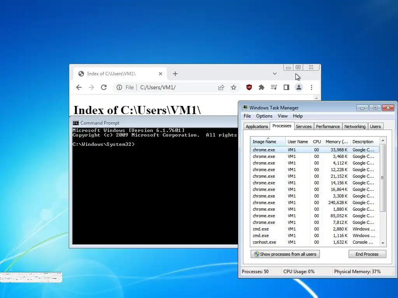398x298 pixels.
Task: Open Task Manager Help menu
Action: 298,116
